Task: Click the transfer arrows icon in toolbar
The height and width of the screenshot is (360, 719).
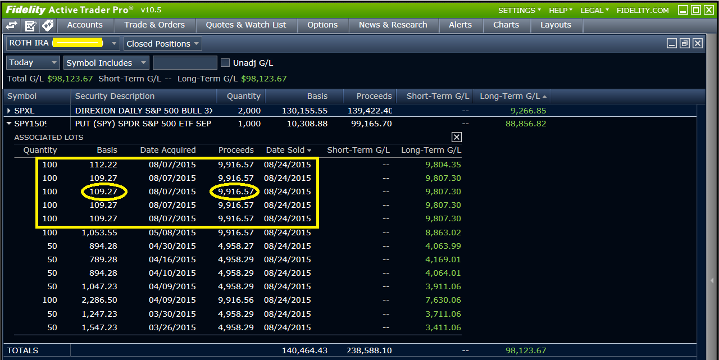Action: tap(12, 25)
